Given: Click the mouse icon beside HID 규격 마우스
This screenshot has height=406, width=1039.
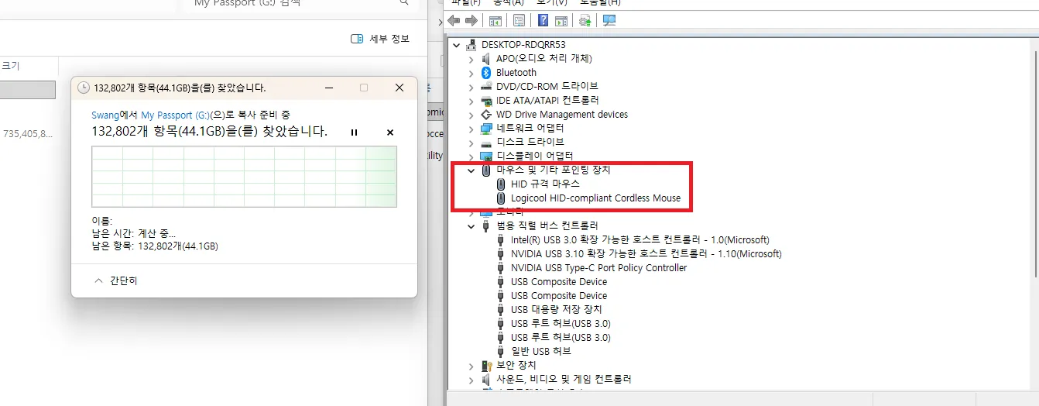Looking at the screenshot, I should (501, 184).
